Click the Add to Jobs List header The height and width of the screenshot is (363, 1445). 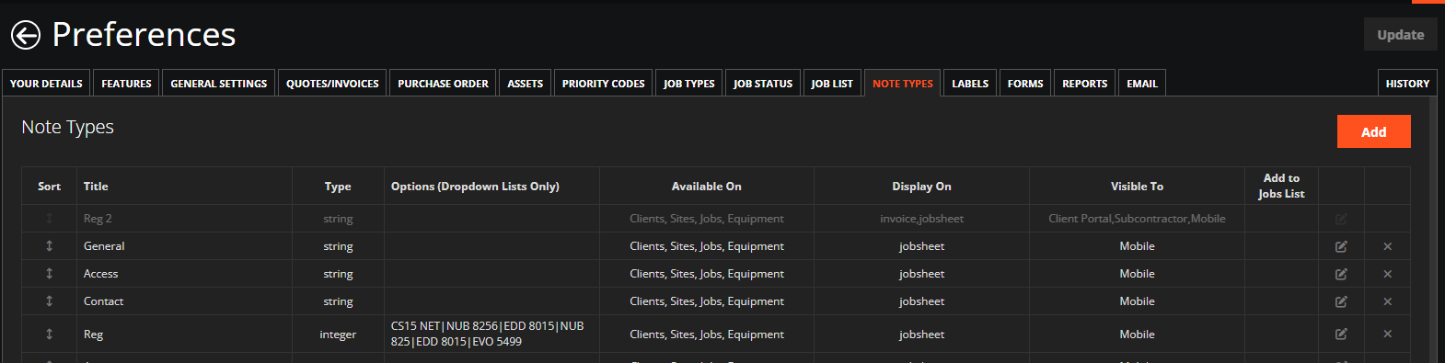tap(1281, 186)
